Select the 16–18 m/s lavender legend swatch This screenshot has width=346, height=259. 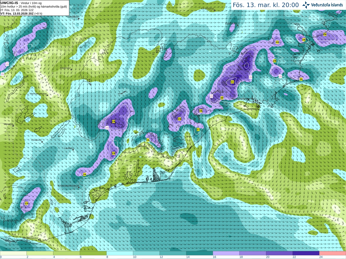(226, 253)
